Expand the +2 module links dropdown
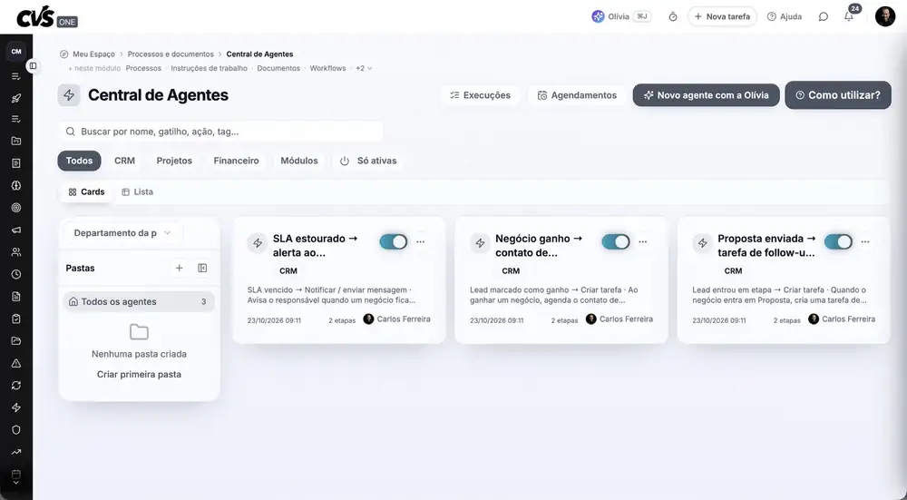This screenshot has height=500, width=907. [364, 68]
